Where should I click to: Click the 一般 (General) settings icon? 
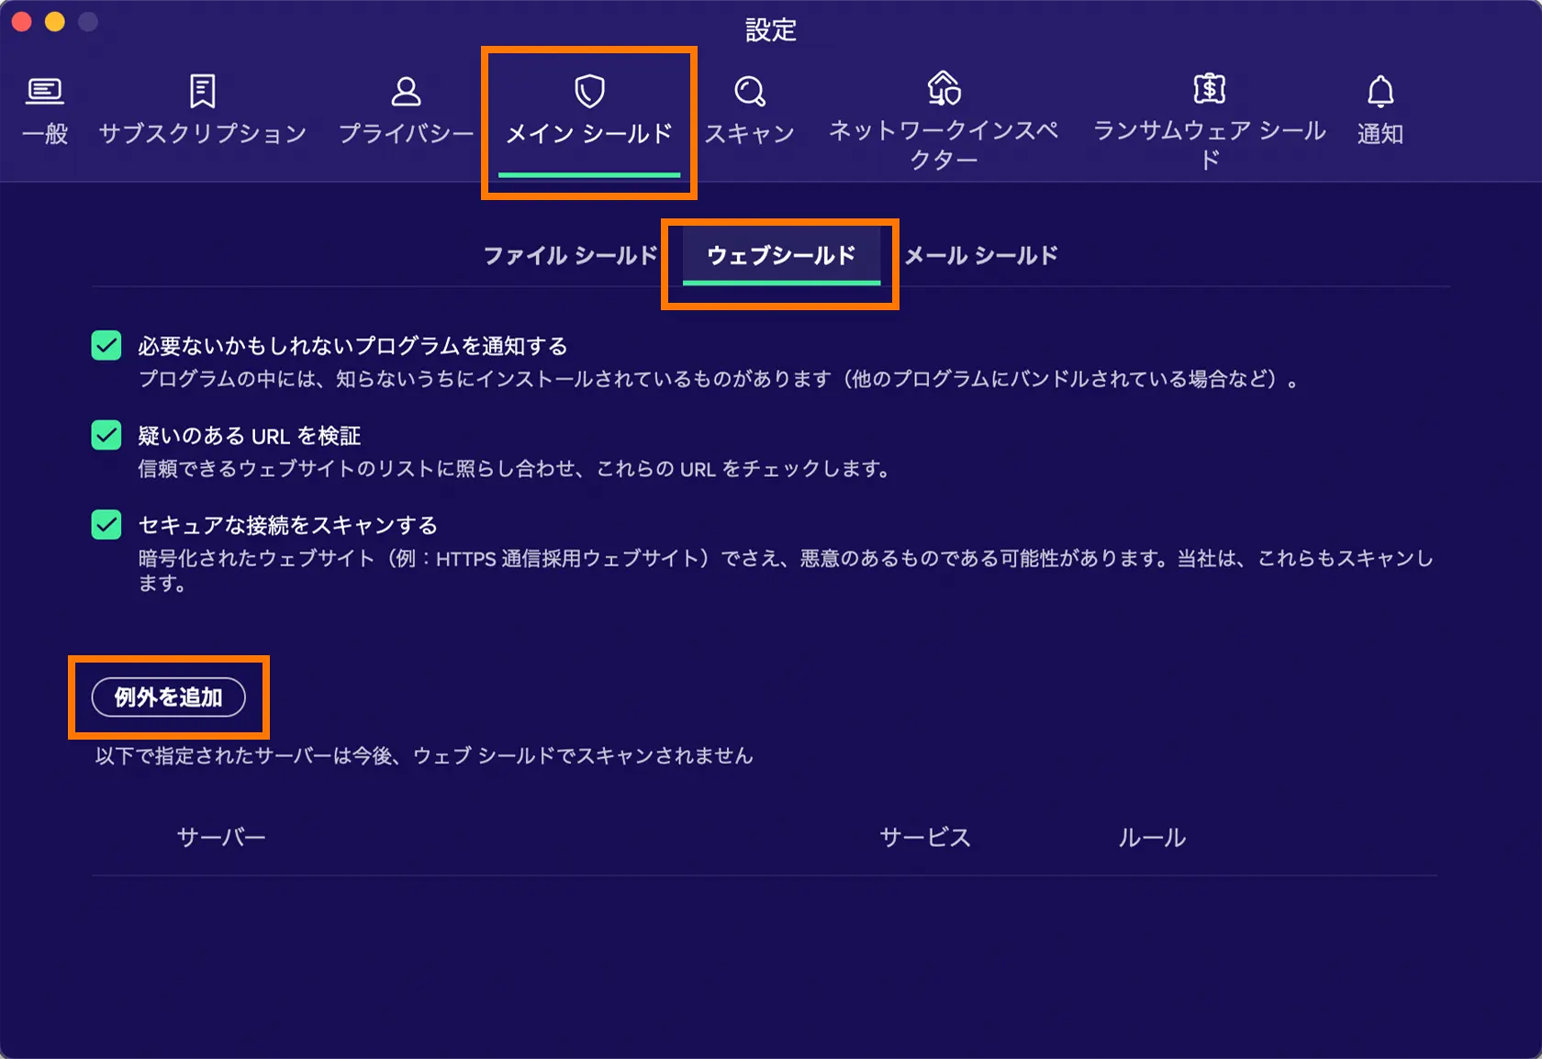[x=44, y=91]
